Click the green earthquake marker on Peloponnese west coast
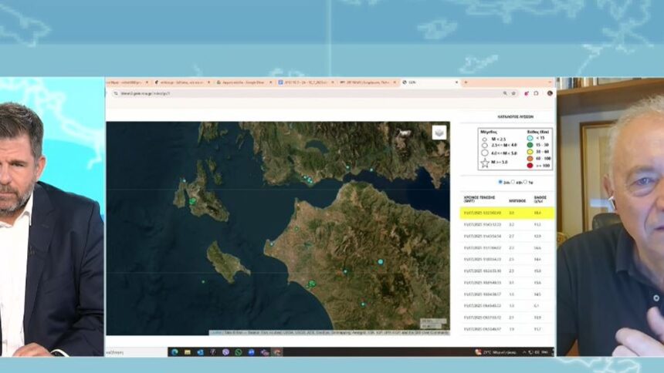664x373 pixels. tap(312, 284)
